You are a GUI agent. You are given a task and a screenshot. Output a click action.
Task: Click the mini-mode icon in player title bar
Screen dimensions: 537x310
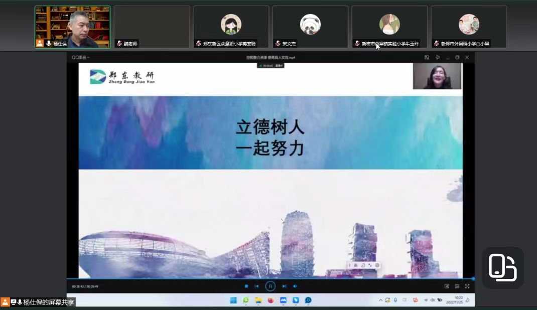click(427, 58)
